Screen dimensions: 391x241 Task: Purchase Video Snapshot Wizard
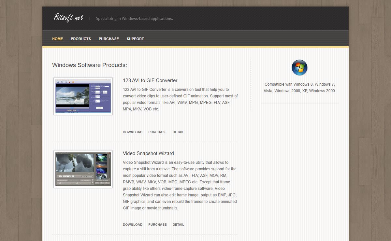point(157,225)
